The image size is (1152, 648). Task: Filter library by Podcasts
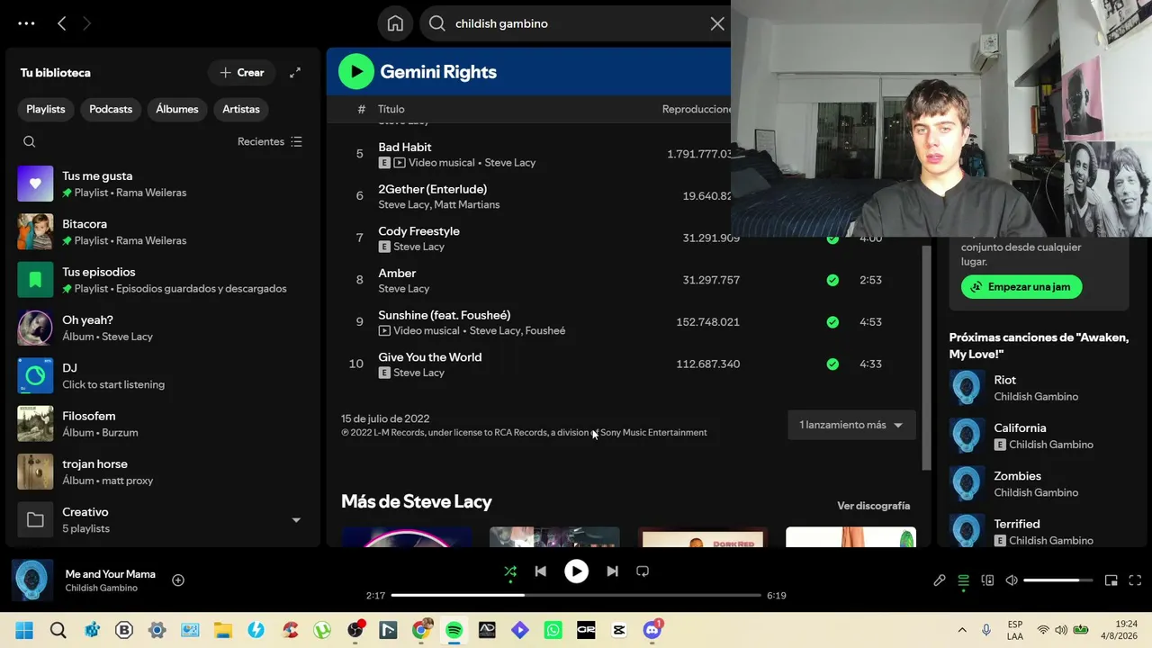(111, 109)
